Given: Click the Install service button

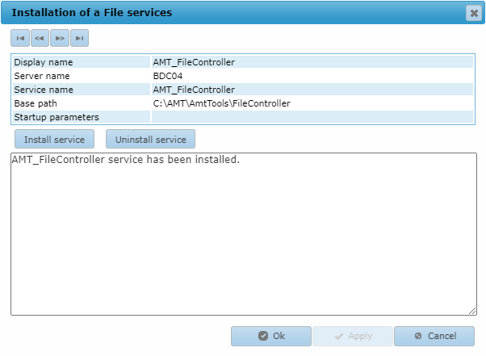Looking at the screenshot, I should pos(55,139).
